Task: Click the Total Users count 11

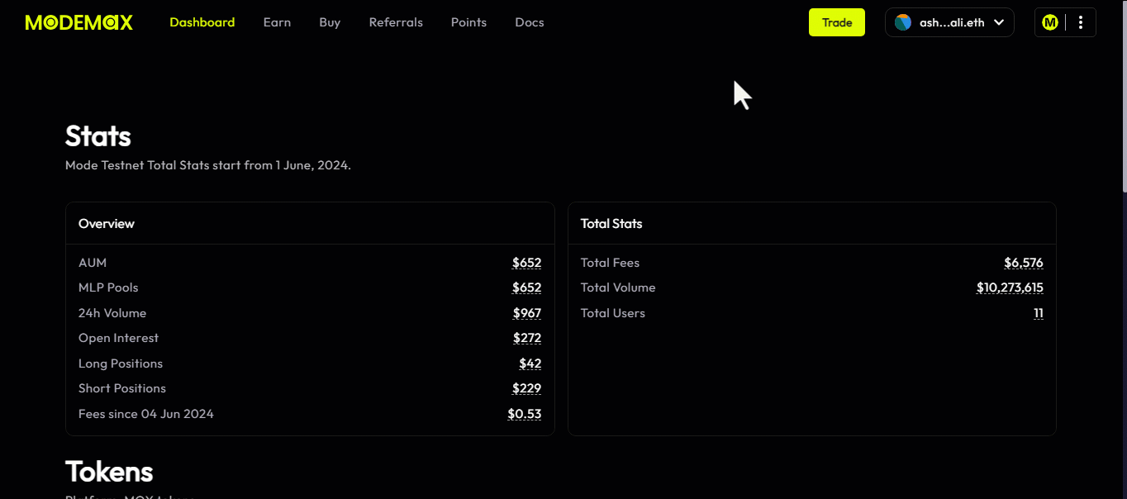Action: click(1038, 313)
